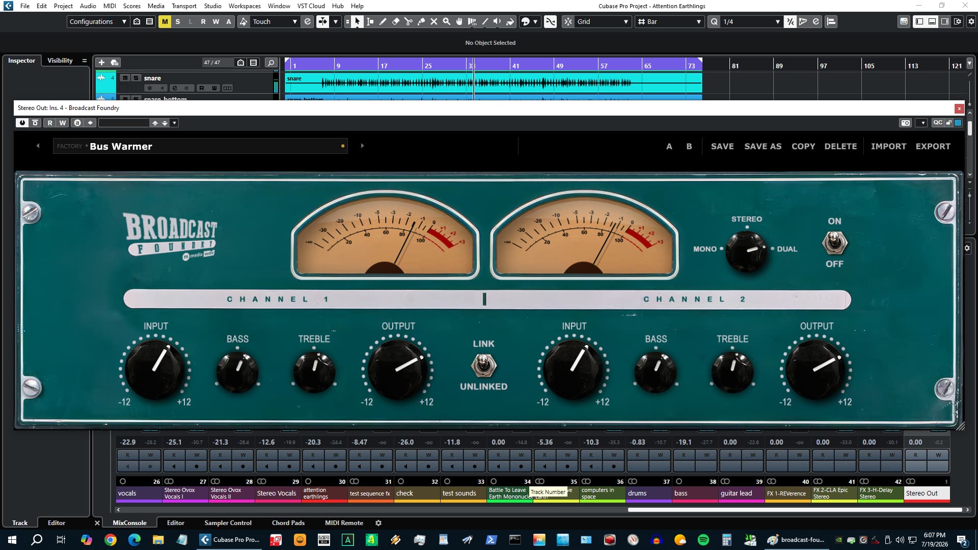
Task: Click the MONO/STEREO/DUAL mode knob
Action: (x=746, y=251)
